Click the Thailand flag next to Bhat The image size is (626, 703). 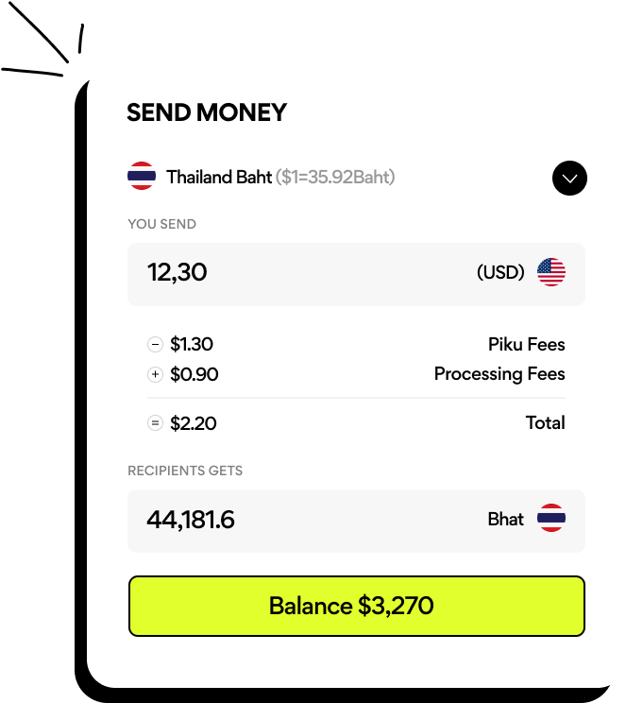coord(551,519)
